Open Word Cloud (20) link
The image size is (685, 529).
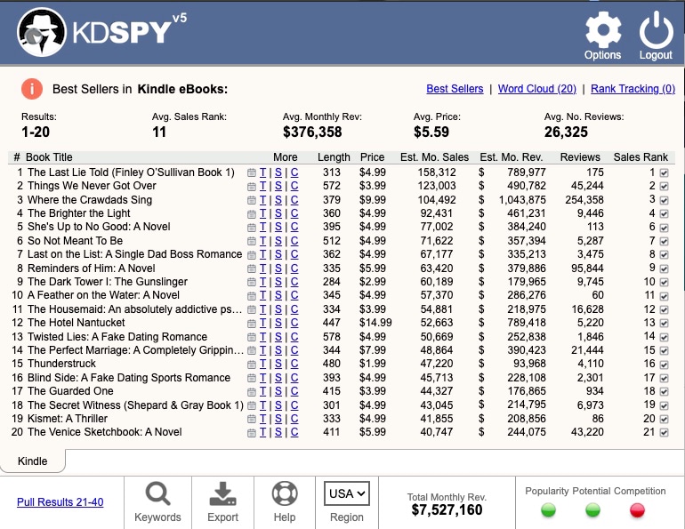pos(537,89)
